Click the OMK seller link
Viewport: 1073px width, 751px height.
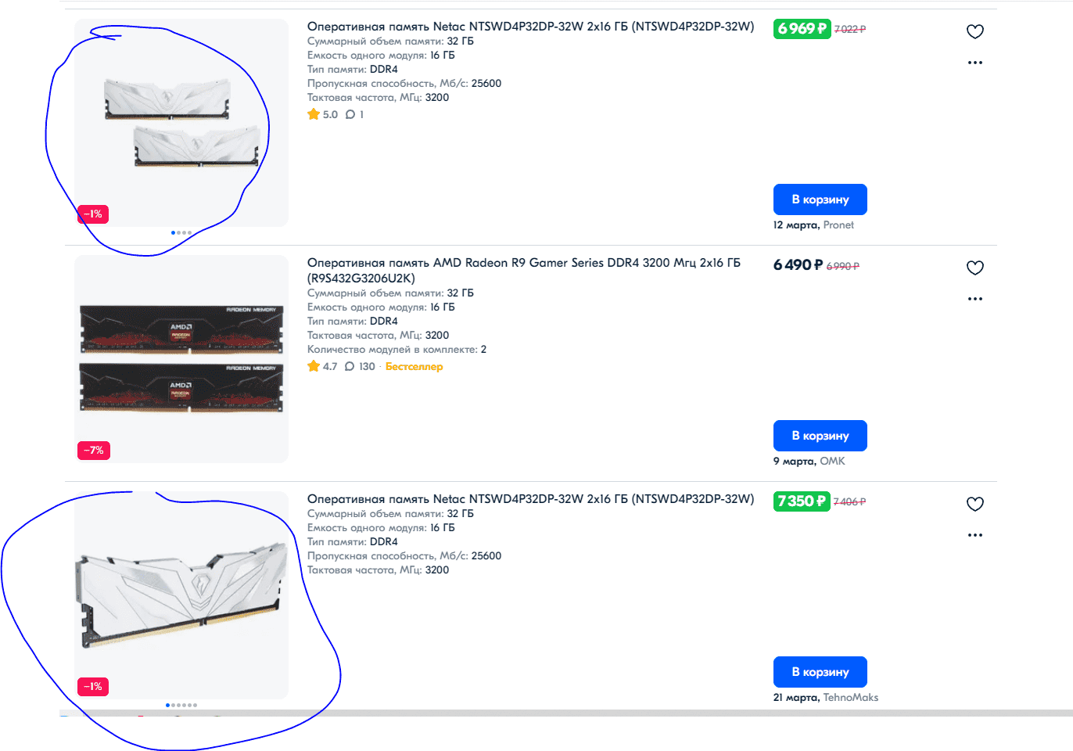832,462
